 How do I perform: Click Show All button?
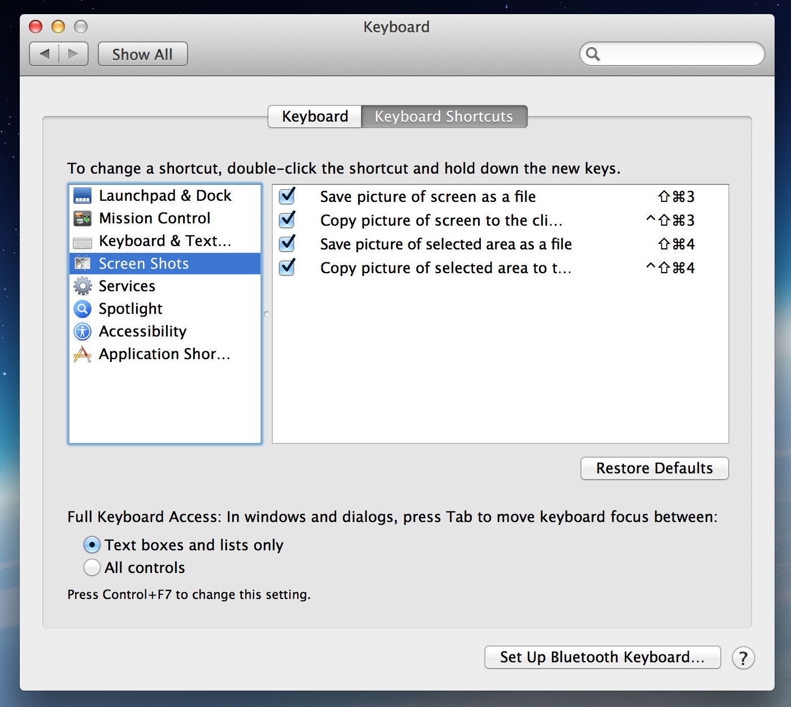[143, 54]
